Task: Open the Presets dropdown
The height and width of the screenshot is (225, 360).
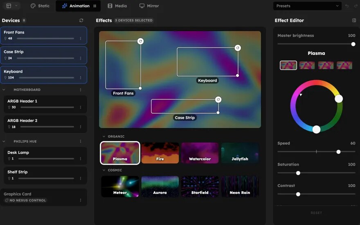Action: 307,6
